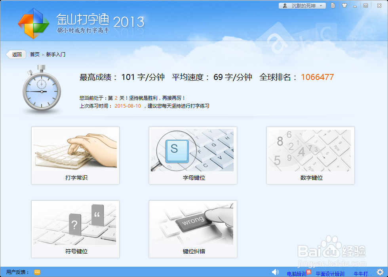388x277 pixels.
Task: Open the user account dropdown 沉默的死神
Action: click(x=302, y=6)
